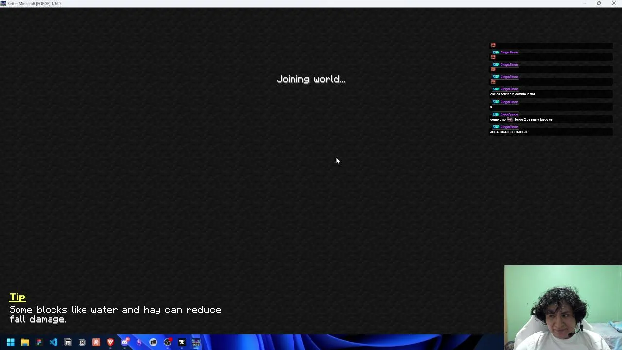Click chat message "ese es perrin? le cambio la voz"

(513, 94)
